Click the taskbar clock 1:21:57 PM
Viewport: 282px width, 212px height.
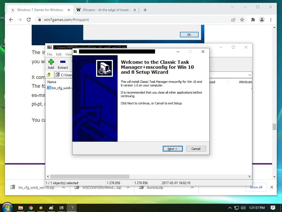click(257, 208)
